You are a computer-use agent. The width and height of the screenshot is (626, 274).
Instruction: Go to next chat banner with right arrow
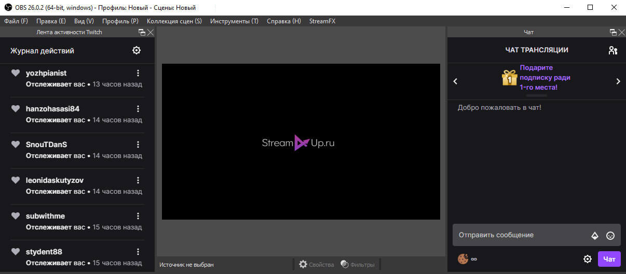pyautogui.click(x=618, y=81)
